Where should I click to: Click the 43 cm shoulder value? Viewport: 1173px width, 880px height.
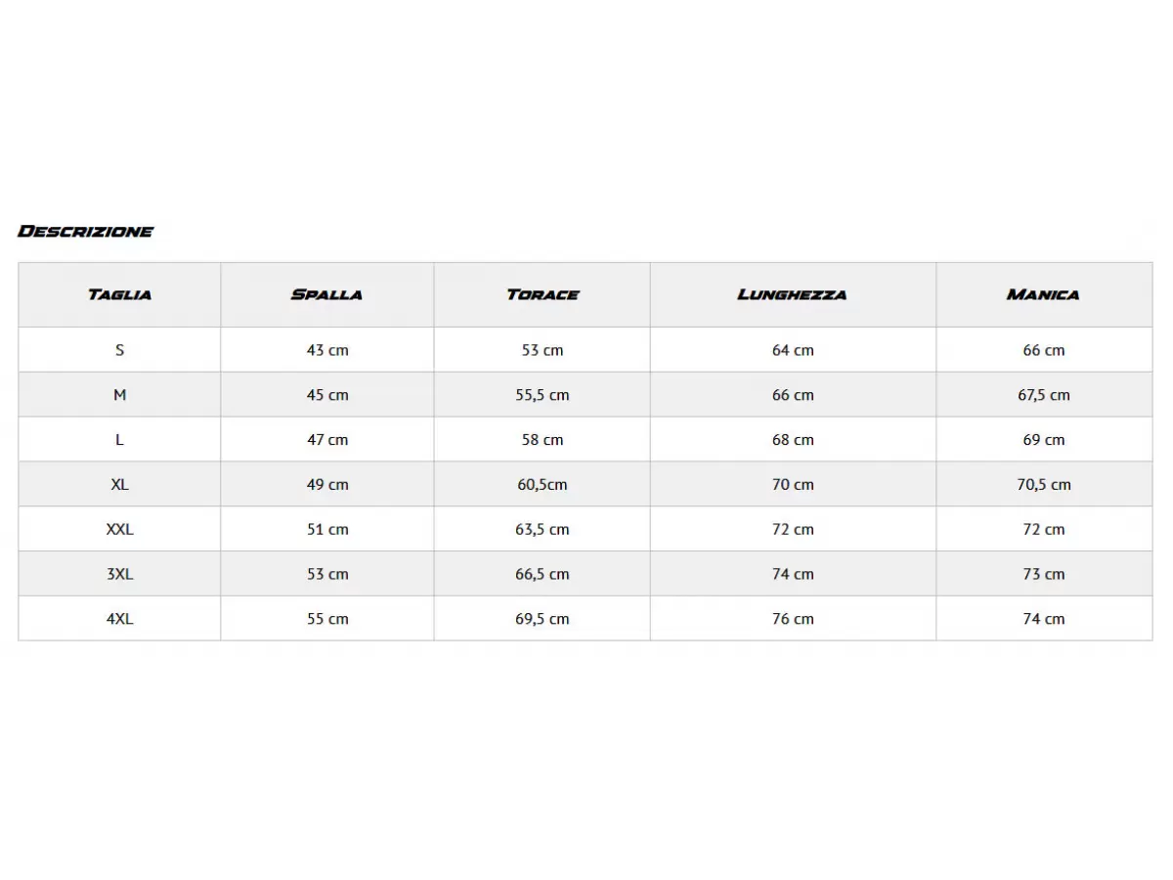[x=327, y=350]
